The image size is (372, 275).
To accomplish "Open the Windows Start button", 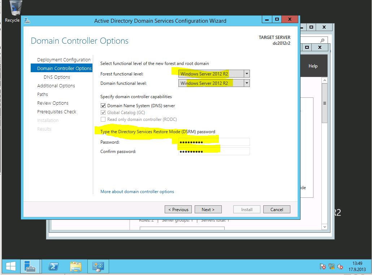I will tap(11, 266).
